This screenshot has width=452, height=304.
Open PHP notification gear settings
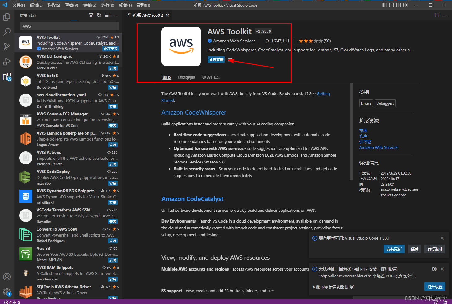tap(434, 269)
